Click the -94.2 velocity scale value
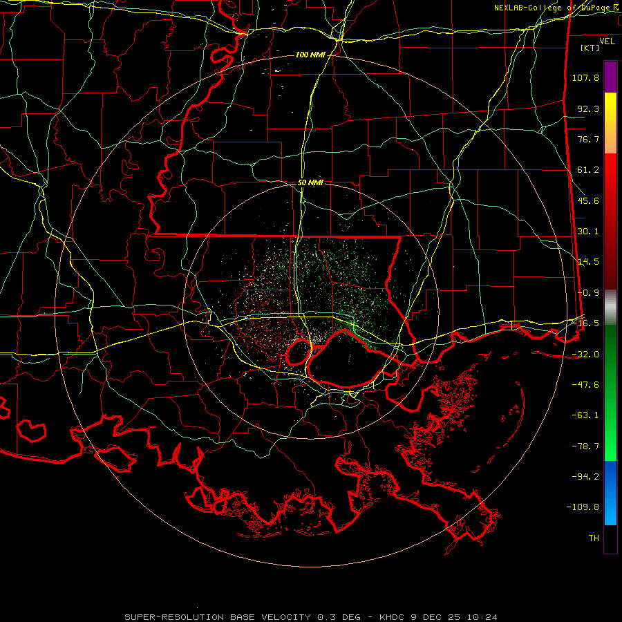Viewport: 622px width, 622px height. [585, 477]
